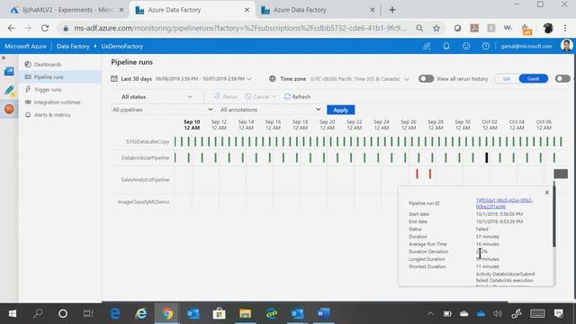Click the volume icon in system tray
The image size is (576, 324).
point(498,313)
